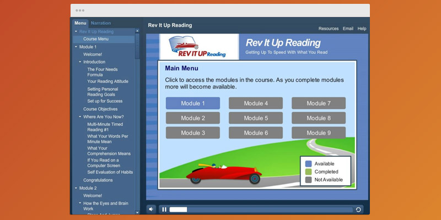Click the window control dots
This screenshot has width=441, height=220.
80,10
